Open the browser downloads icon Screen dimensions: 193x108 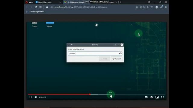pyautogui.click(x=161, y=7)
